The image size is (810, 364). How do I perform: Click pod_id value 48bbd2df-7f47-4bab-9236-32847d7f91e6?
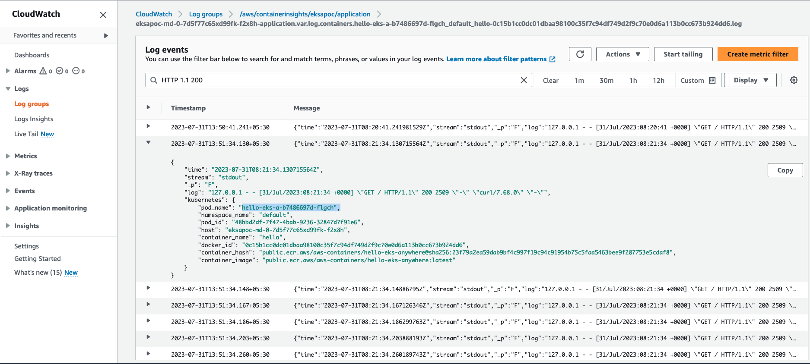click(x=296, y=223)
